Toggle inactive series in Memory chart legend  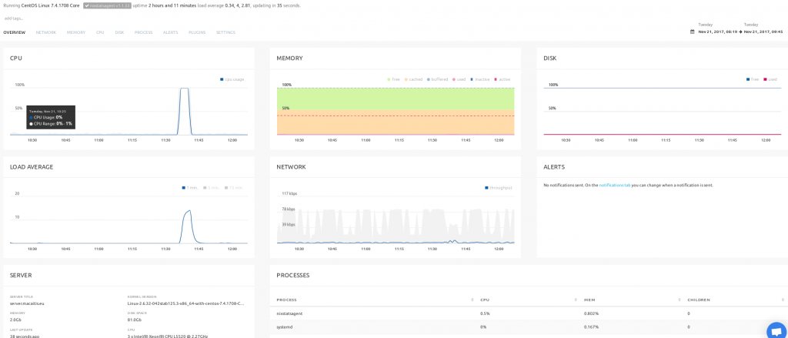click(x=479, y=79)
